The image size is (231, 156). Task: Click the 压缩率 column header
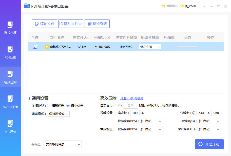[x=169, y=37]
